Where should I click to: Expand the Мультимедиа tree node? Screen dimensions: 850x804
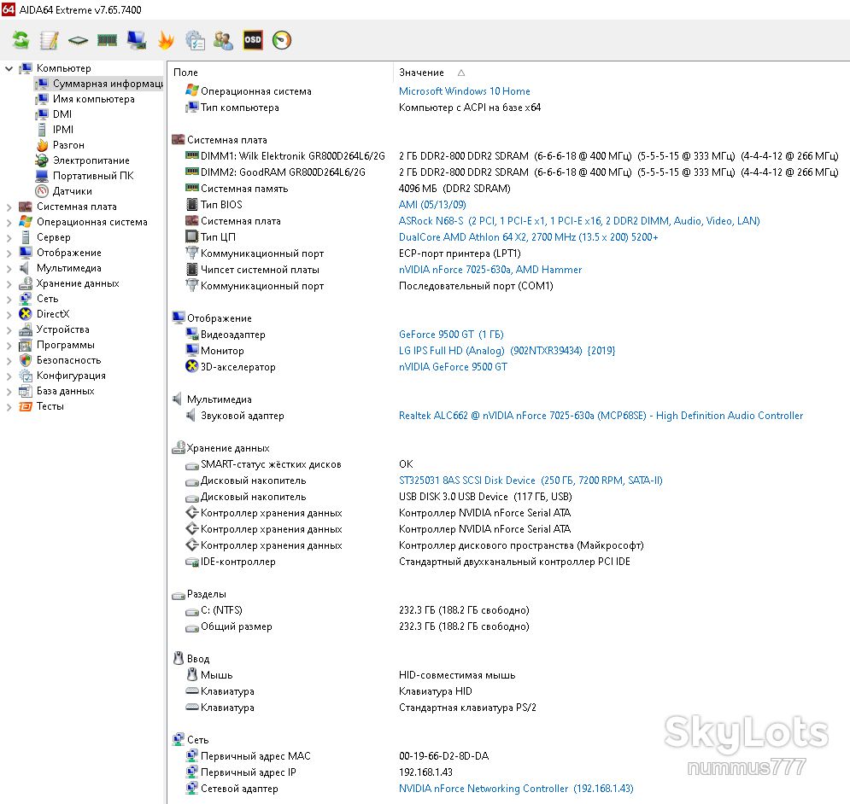point(9,268)
